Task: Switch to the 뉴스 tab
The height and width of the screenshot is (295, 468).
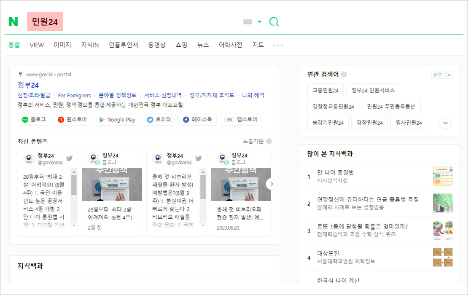Action: coord(203,45)
